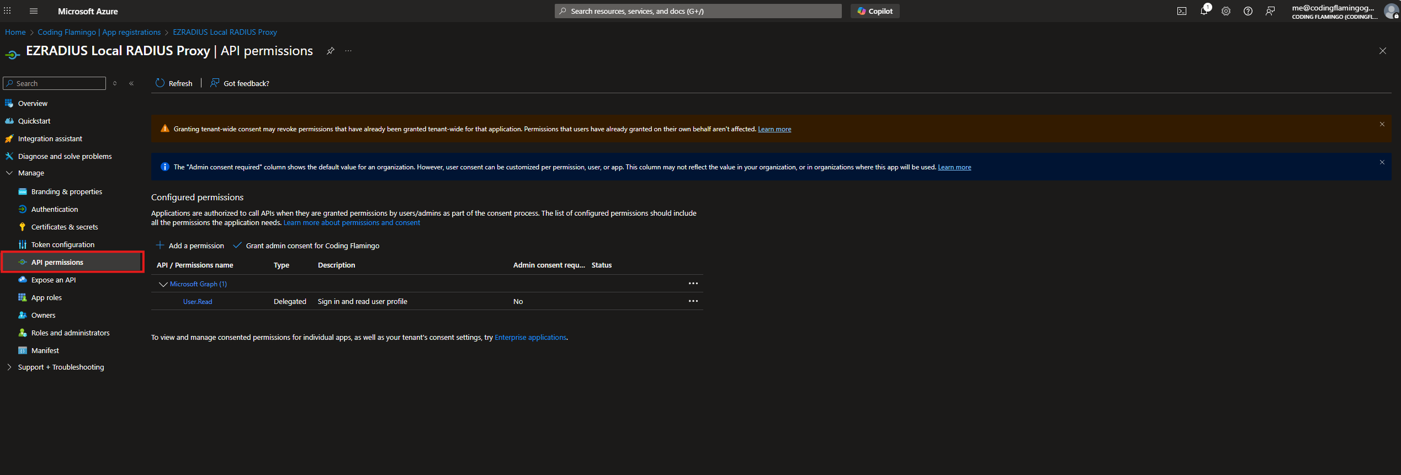Click the sidebar expand/collapse sort arrows
Image resolution: width=1401 pixels, height=475 pixels.
click(x=115, y=83)
